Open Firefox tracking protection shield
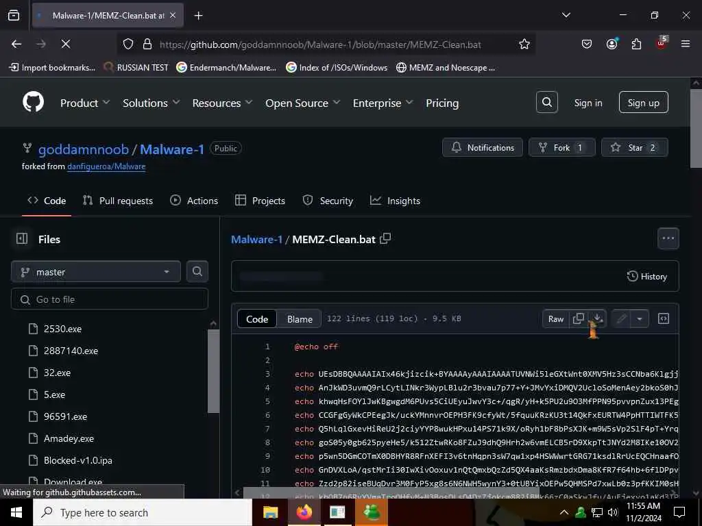 click(128, 44)
